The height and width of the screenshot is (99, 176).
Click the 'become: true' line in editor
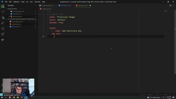coord(56,23)
